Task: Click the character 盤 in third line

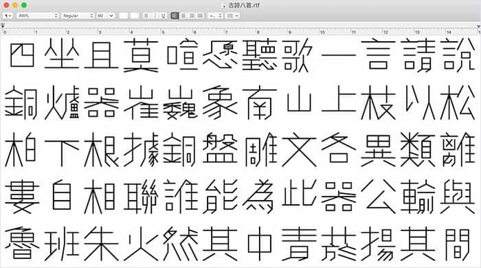Action: point(220,149)
